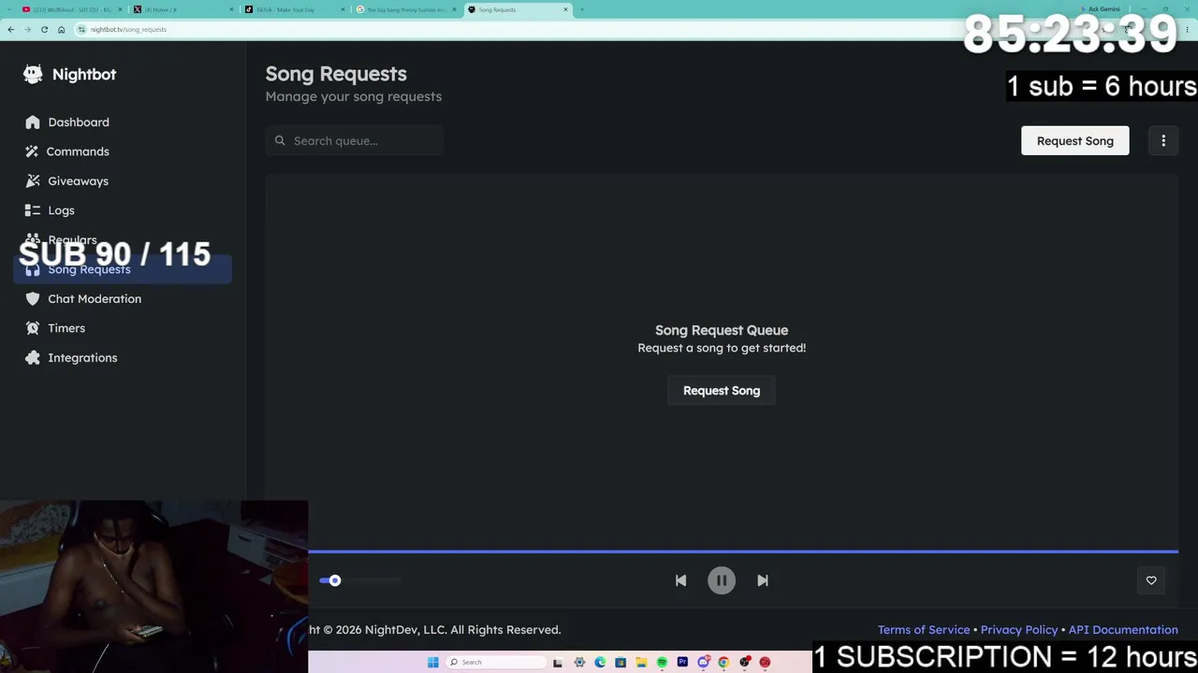Open Spotify from the taskbar
1198x673 pixels.
[x=662, y=663]
